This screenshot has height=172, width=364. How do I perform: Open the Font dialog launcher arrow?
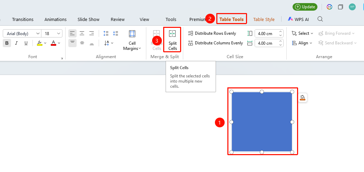pyautogui.click(x=62, y=58)
